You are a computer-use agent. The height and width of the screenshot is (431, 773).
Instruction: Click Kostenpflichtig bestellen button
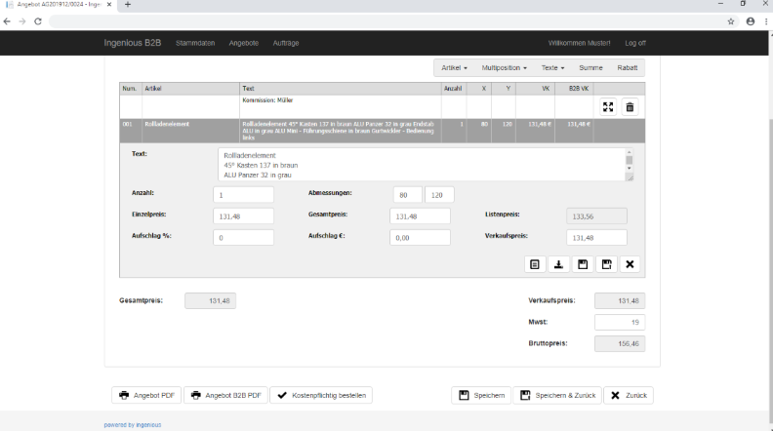pos(321,395)
